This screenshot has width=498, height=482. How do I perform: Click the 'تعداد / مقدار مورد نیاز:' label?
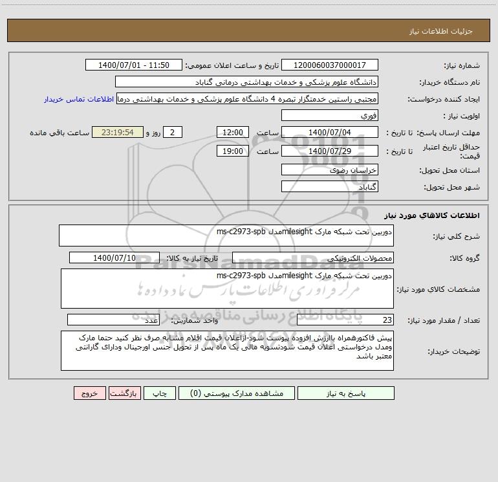(x=444, y=320)
